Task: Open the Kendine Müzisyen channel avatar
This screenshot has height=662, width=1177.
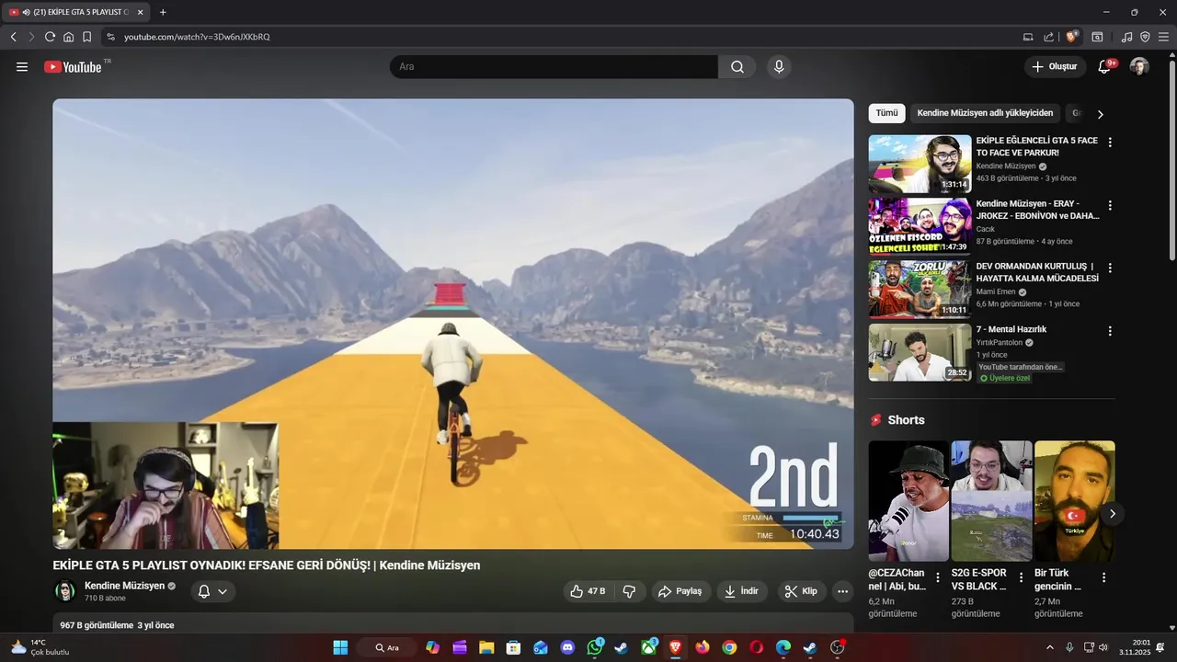Action: 64,591
